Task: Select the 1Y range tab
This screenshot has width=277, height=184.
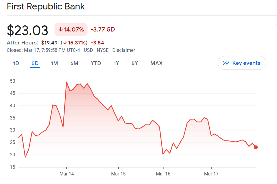Action: tap(116, 63)
